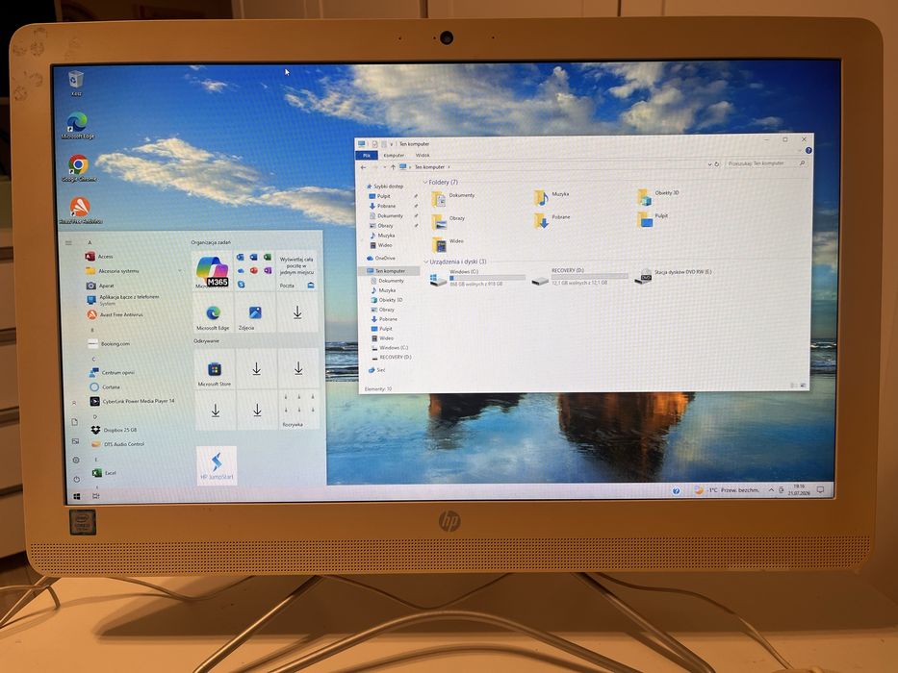Launch Excel from the Start app list
Screen dimensions: 898x673
[104, 473]
